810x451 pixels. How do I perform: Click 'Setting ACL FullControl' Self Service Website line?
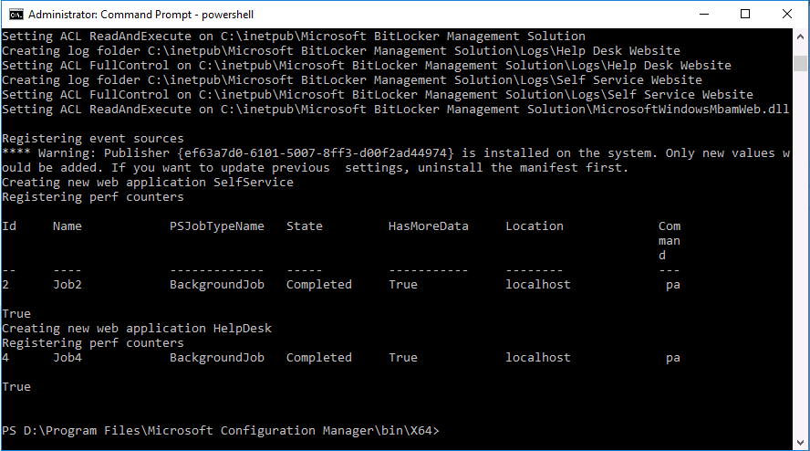(378, 95)
